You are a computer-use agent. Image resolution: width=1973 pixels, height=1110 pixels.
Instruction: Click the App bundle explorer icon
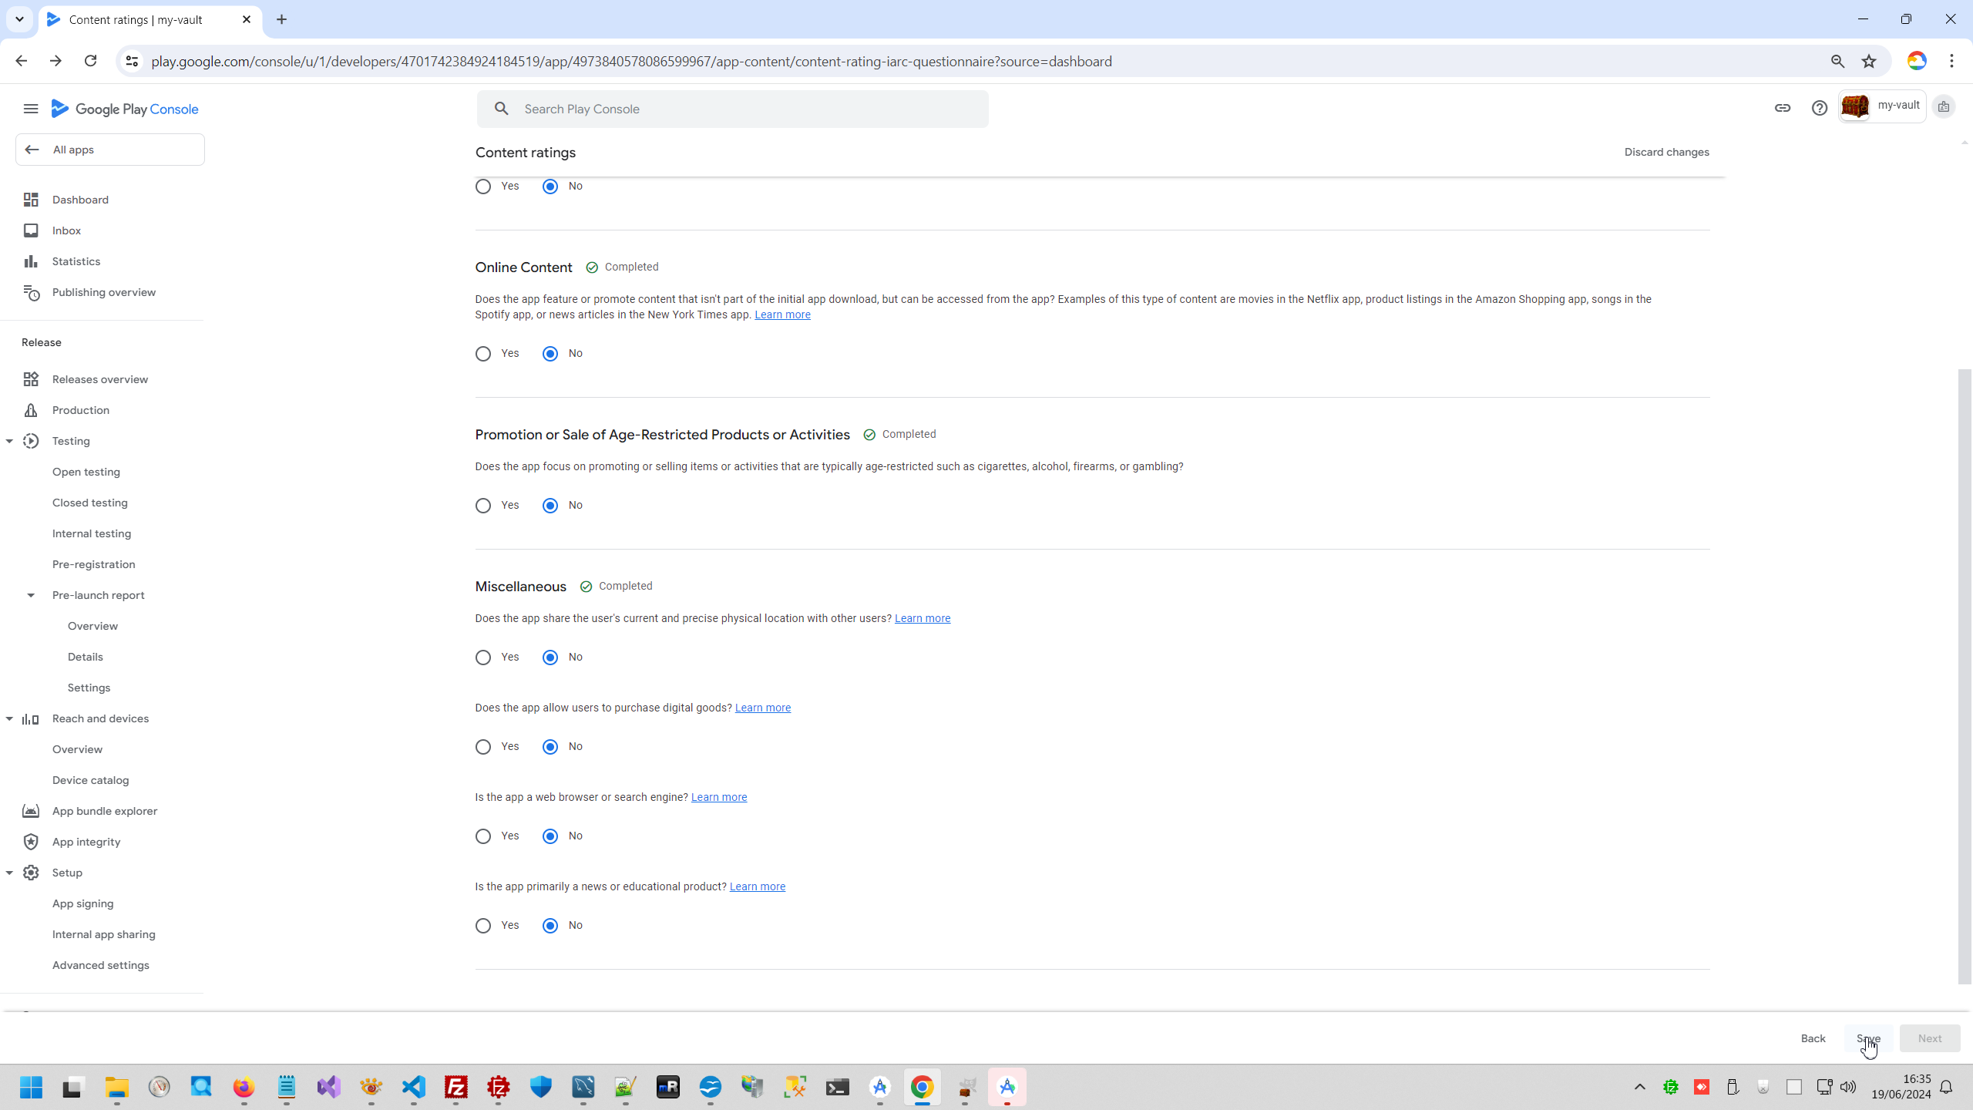pyautogui.click(x=31, y=811)
